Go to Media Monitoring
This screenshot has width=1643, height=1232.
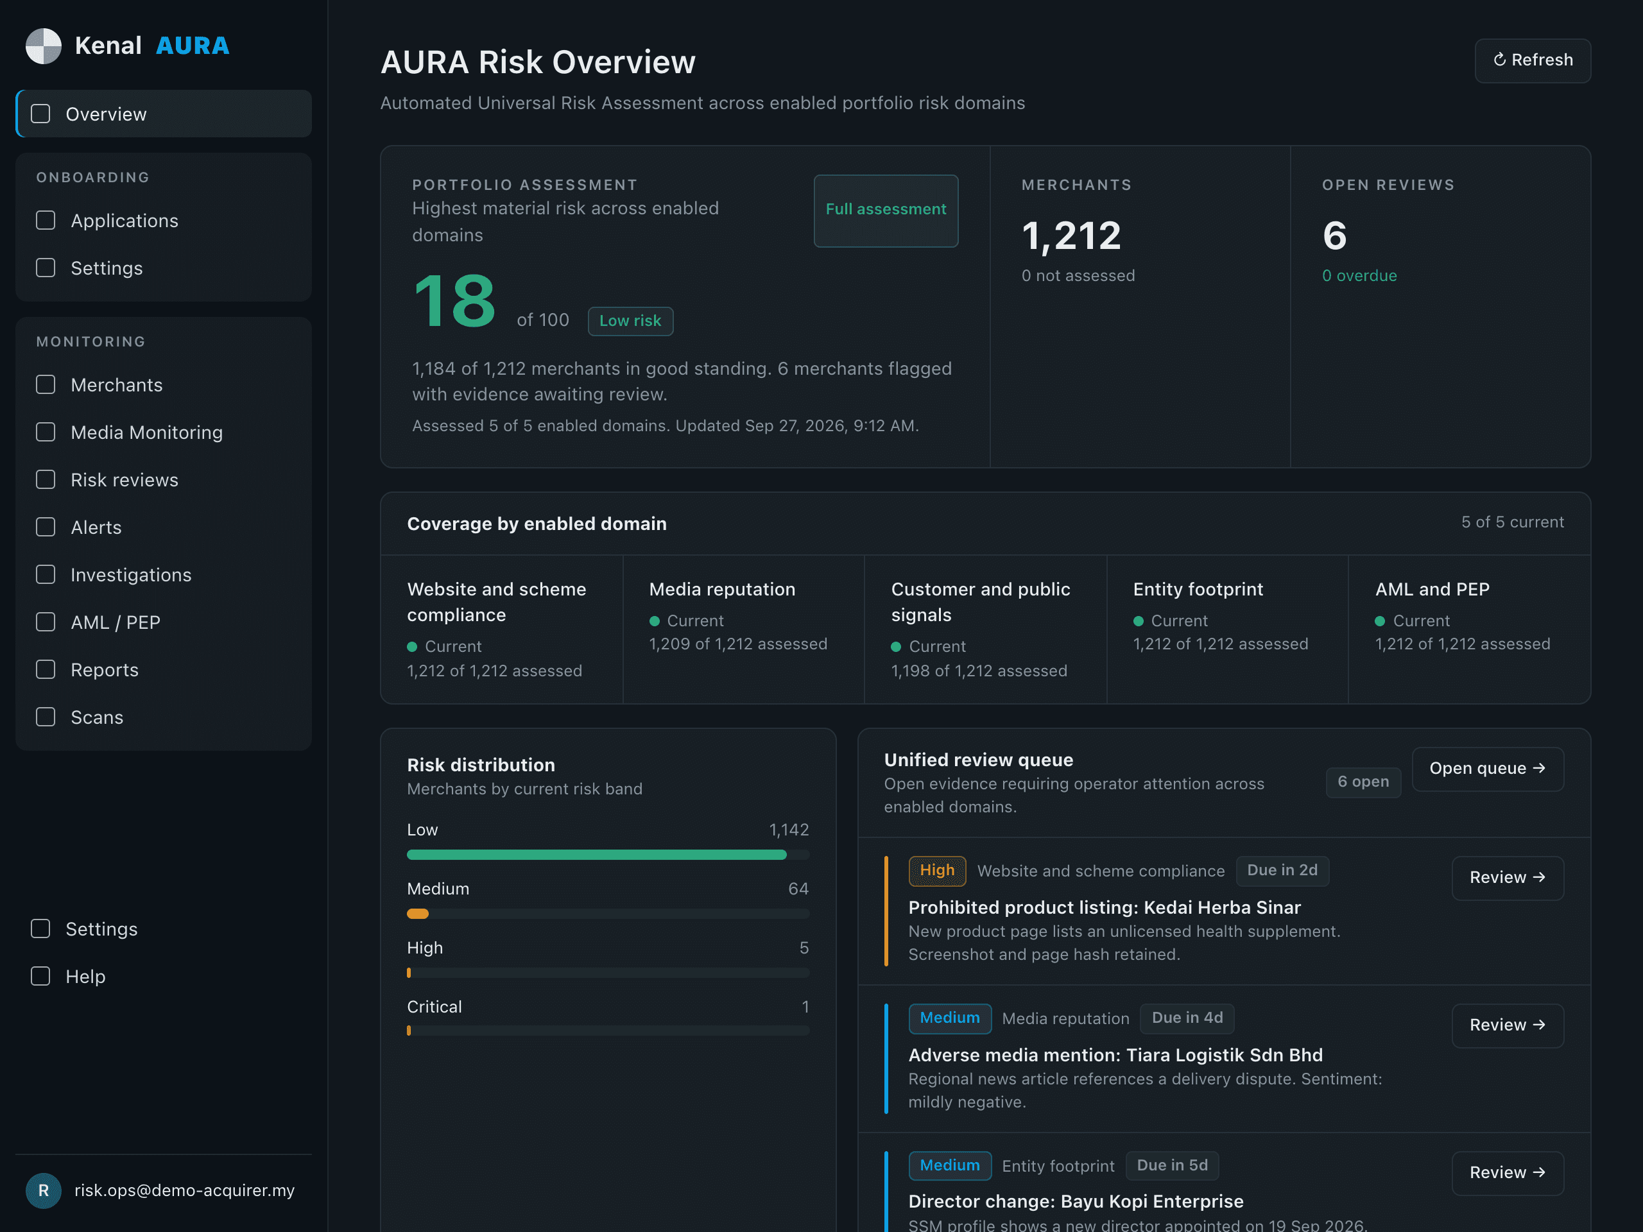click(x=164, y=432)
